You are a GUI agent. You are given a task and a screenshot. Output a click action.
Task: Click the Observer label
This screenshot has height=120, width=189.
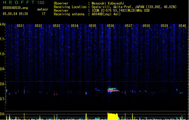61,3
